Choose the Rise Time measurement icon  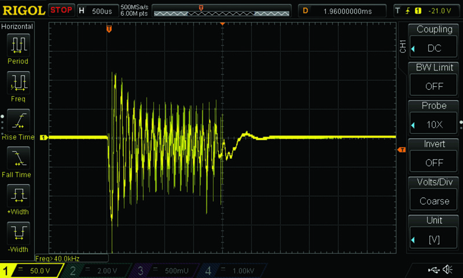tap(17, 120)
